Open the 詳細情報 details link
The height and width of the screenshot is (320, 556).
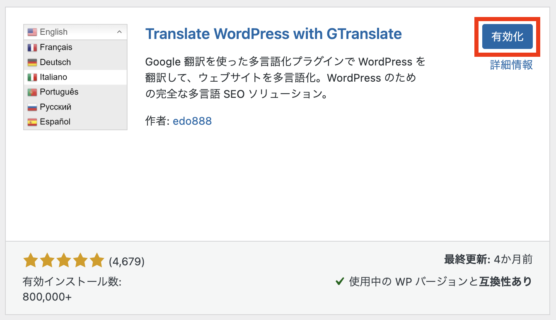pos(511,65)
